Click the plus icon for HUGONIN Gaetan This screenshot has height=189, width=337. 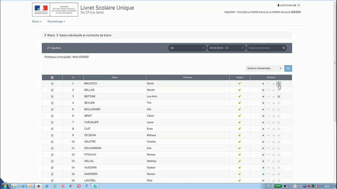[263, 168]
